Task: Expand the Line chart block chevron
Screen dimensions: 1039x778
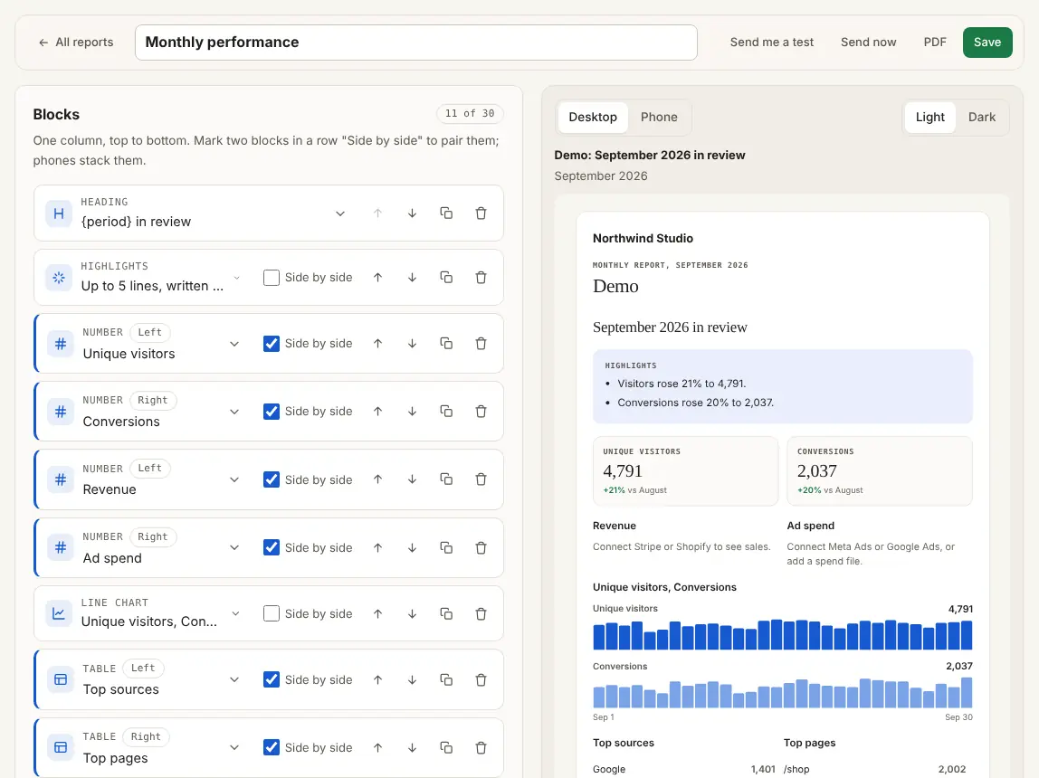Action: (235, 613)
